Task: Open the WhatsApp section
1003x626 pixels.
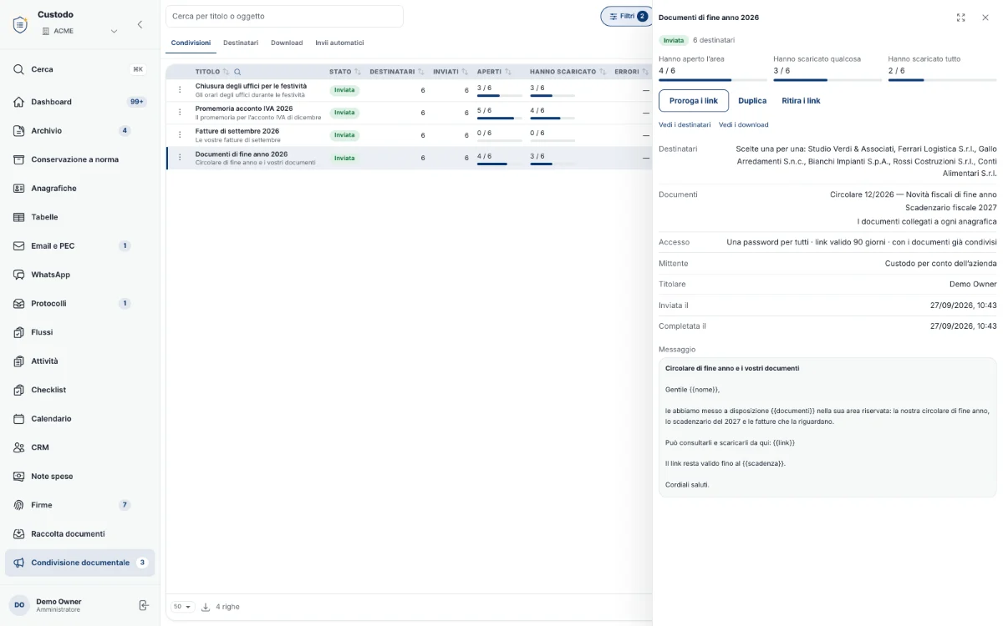Action: click(x=79, y=275)
